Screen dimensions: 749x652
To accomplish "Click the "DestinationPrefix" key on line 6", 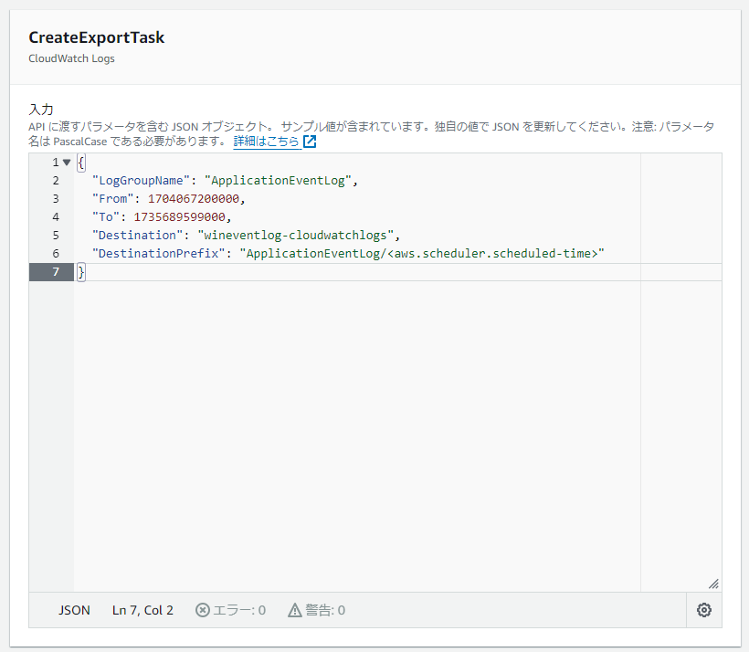I will pos(159,253).
